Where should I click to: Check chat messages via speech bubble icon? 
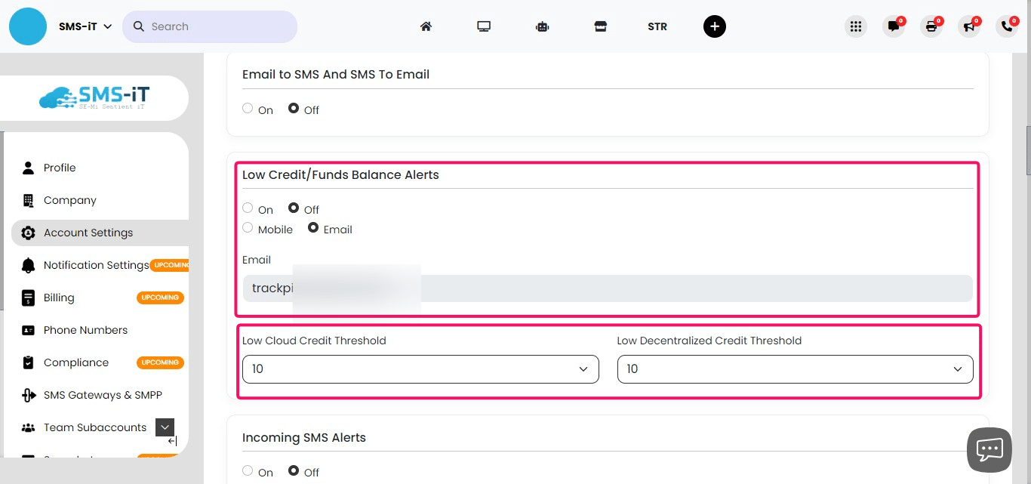894,26
